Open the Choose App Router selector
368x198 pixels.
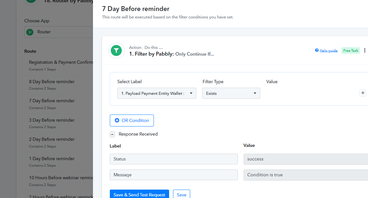tap(59, 32)
